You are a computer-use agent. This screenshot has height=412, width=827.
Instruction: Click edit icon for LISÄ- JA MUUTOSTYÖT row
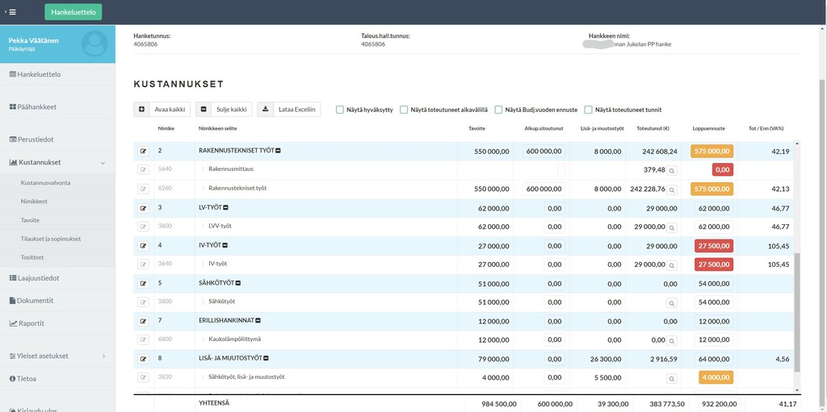(x=144, y=359)
